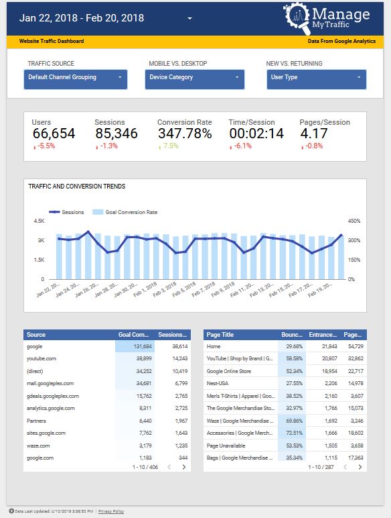Select the youtube.com source row

tap(107, 358)
